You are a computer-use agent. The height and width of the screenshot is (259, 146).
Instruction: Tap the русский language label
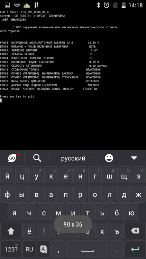(x=73, y=158)
